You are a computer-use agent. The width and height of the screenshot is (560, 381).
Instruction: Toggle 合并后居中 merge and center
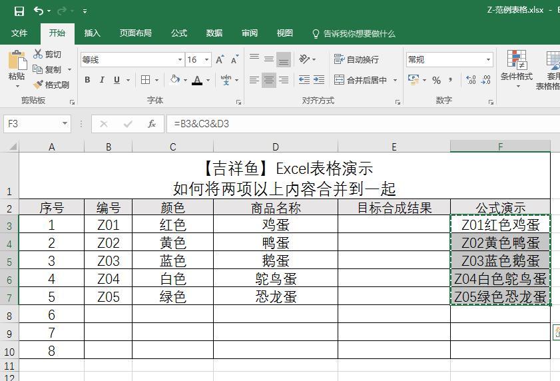click(361, 80)
